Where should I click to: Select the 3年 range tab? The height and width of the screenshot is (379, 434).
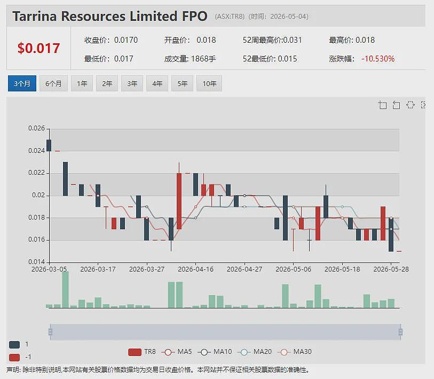(x=132, y=83)
